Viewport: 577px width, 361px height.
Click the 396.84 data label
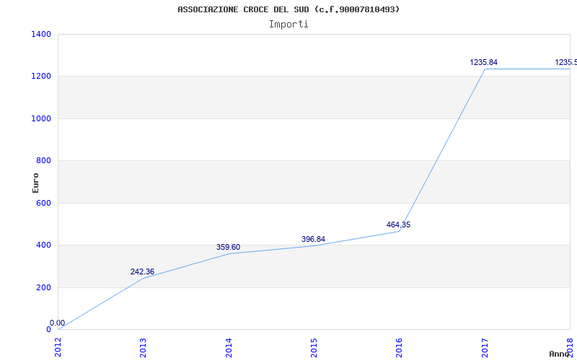[x=313, y=240]
